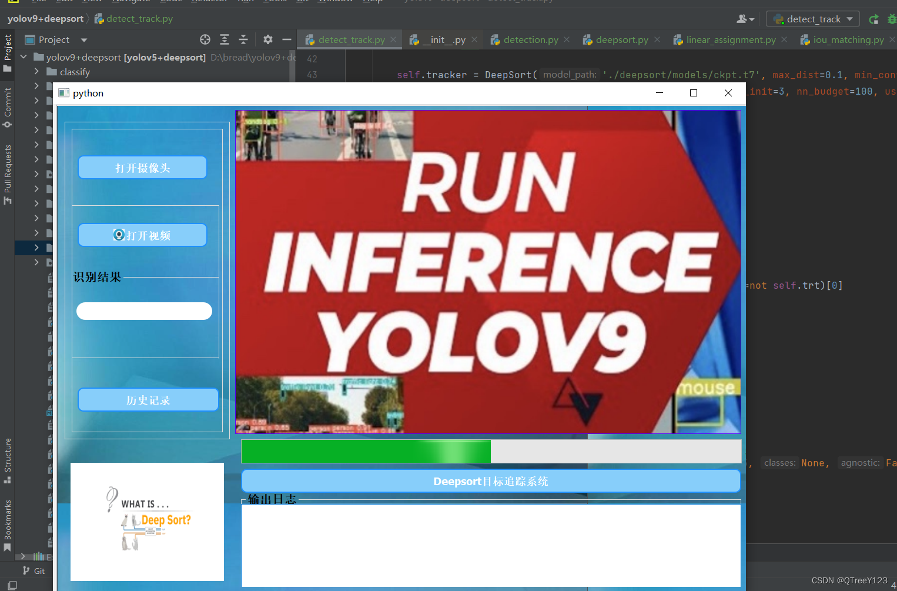Open the Navigate menu

(130, 1)
